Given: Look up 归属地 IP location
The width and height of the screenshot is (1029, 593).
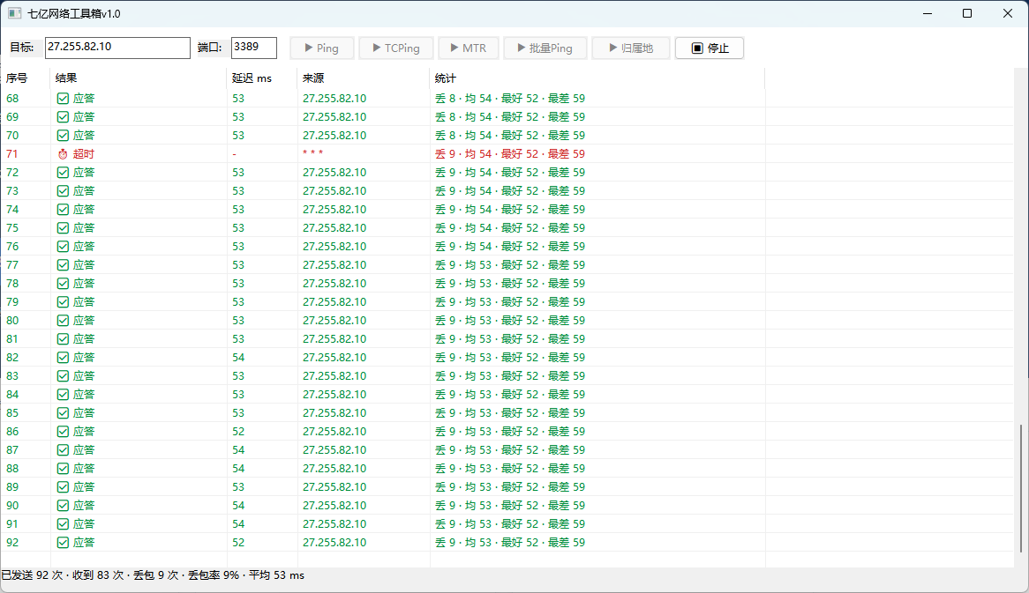Looking at the screenshot, I should tap(631, 48).
